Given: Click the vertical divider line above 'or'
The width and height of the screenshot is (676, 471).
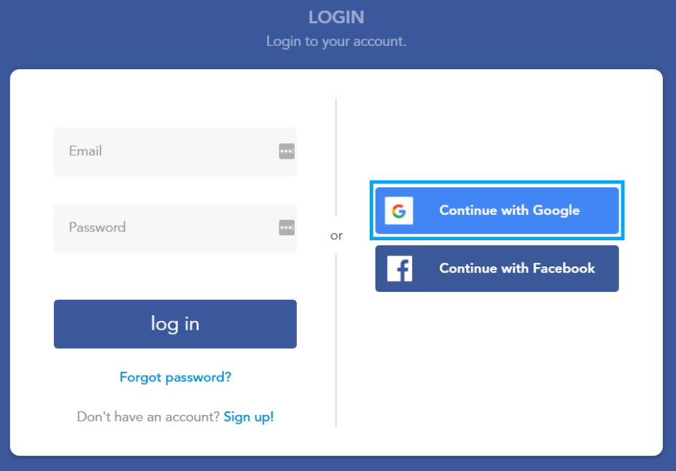Looking at the screenshot, I should tap(336, 157).
